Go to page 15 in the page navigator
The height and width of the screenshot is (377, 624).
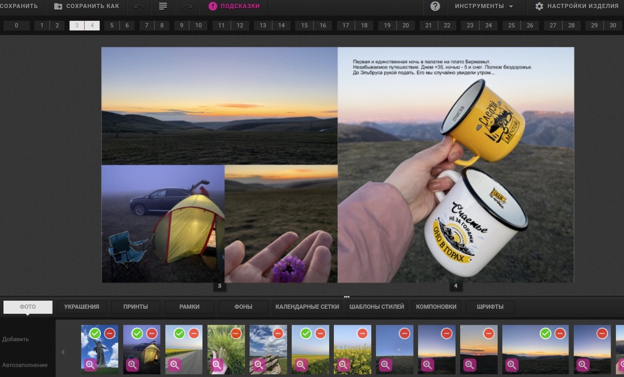pos(304,25)
